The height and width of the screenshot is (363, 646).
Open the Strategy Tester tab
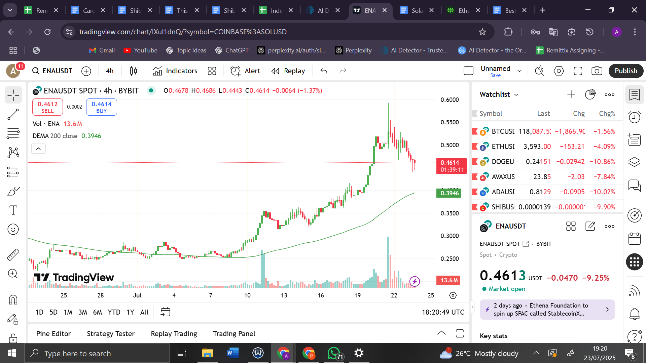(x=111, y=334)
